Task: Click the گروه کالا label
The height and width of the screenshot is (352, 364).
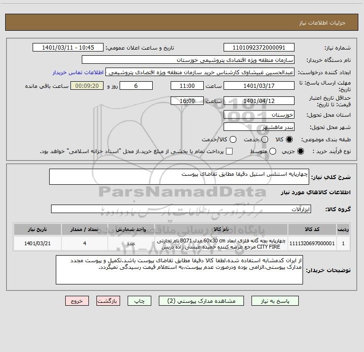Action: 338,209
